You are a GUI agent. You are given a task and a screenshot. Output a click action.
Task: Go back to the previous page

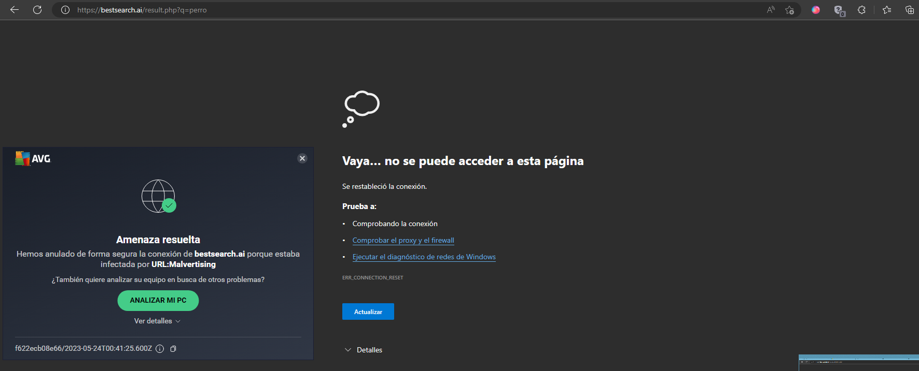pos(15,10)
